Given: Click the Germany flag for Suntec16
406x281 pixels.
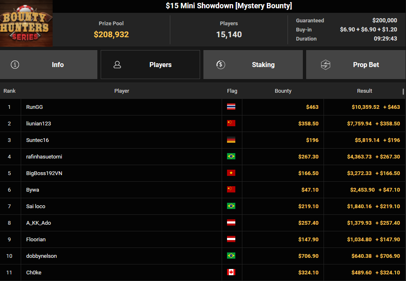Looking at the screenshot, I should tap(231, 140).
